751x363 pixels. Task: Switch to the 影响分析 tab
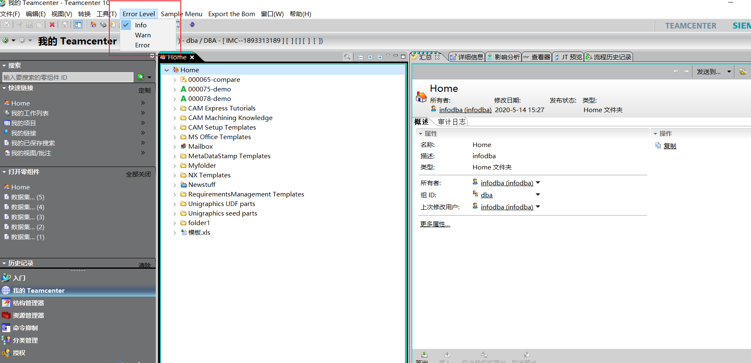pos(503,57)
